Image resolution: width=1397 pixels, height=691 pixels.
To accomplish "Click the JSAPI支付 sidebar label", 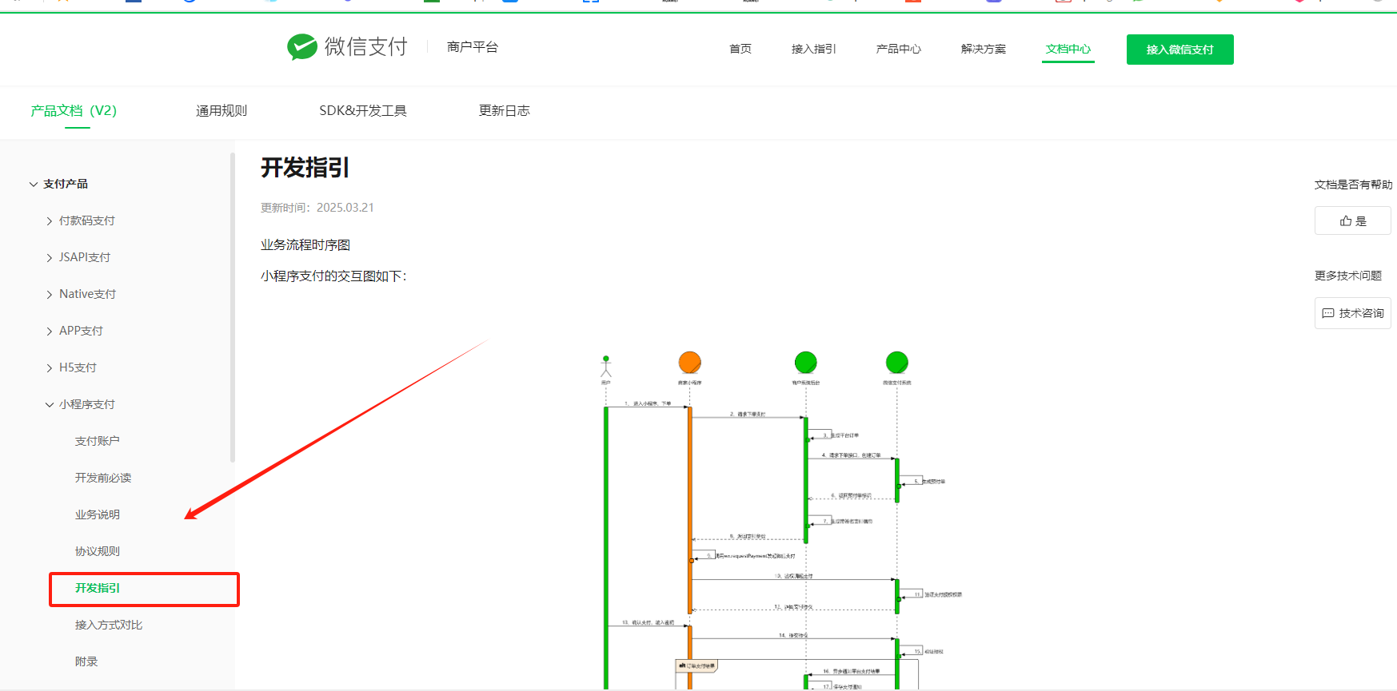I will [x=85, y=257].
